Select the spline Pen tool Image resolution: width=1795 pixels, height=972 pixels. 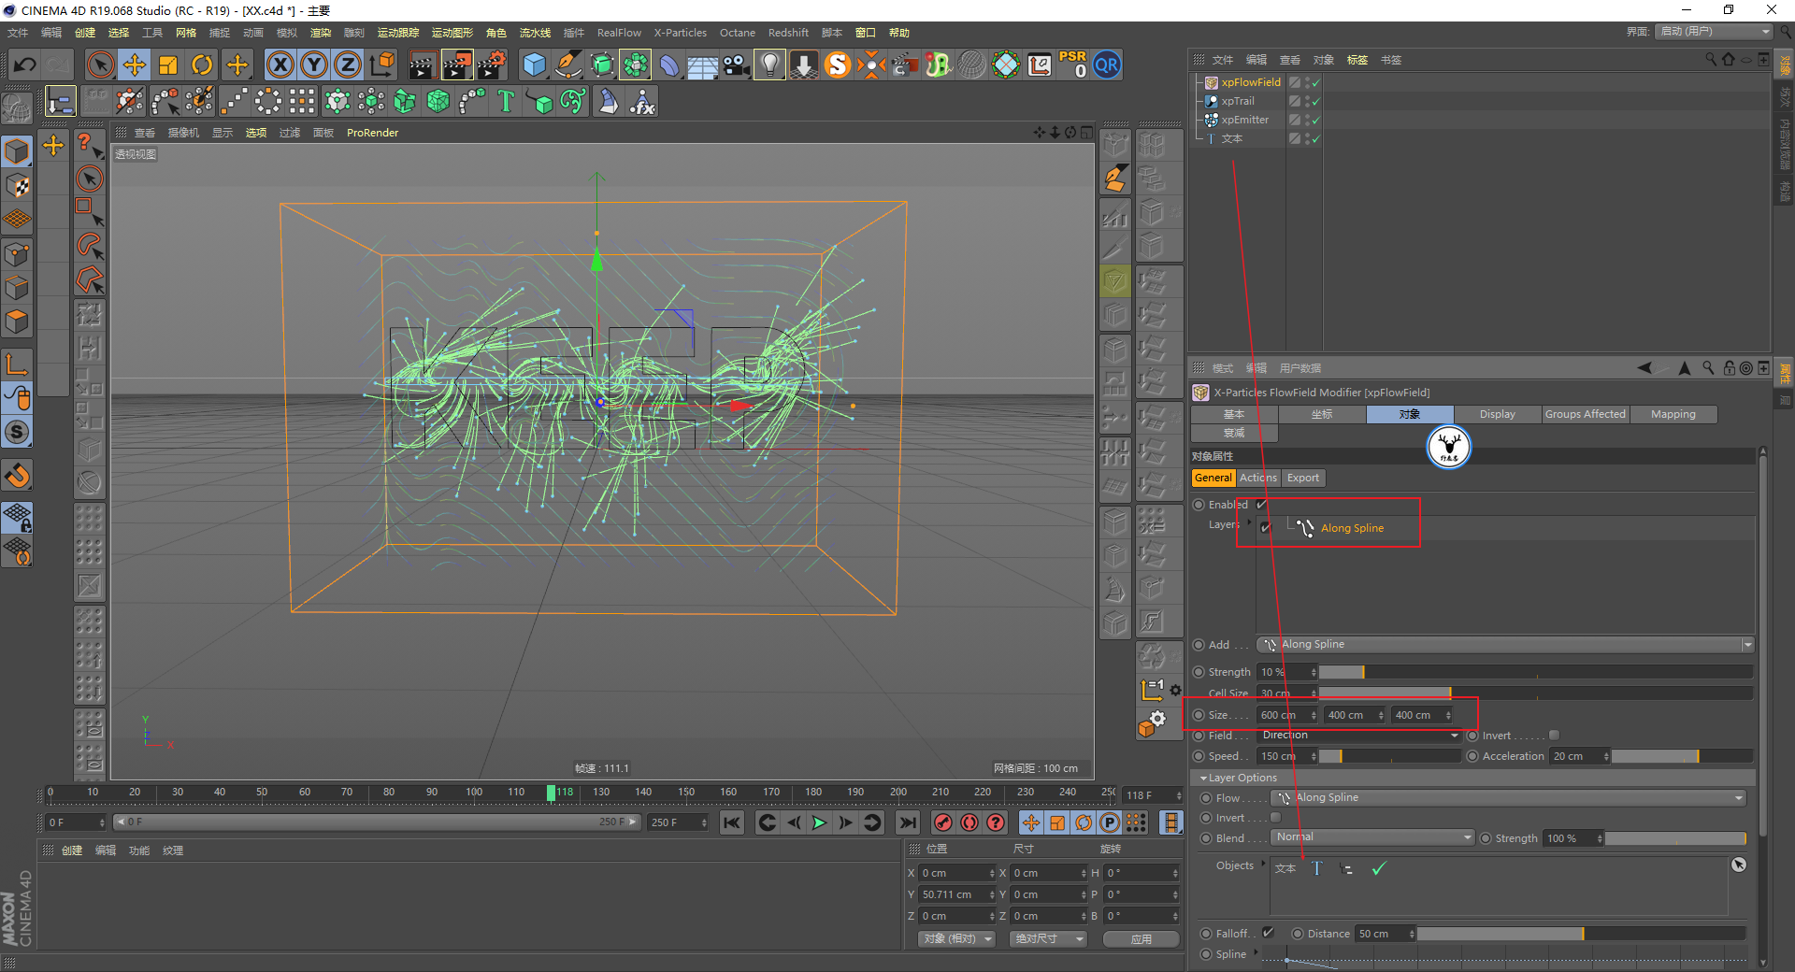568,64
